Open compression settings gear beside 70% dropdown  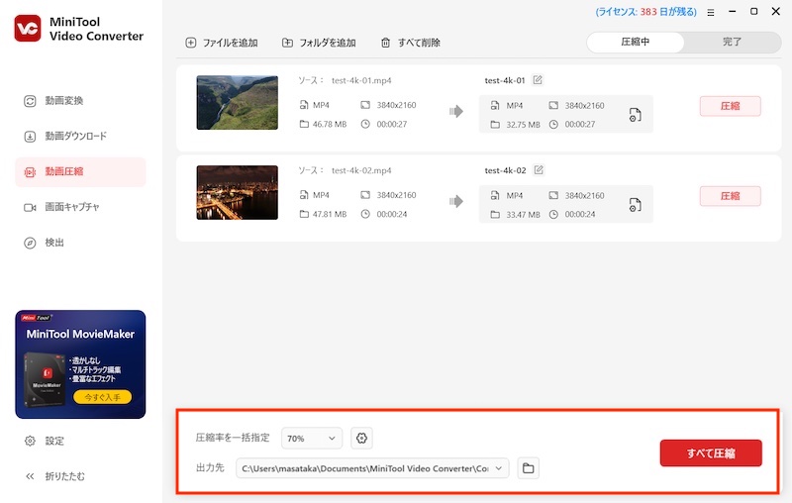coord(361,438)
